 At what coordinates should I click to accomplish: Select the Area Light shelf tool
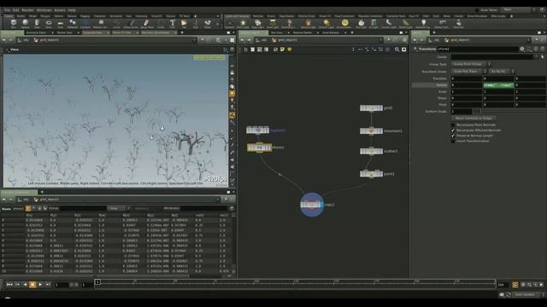[x=273, y=24]
